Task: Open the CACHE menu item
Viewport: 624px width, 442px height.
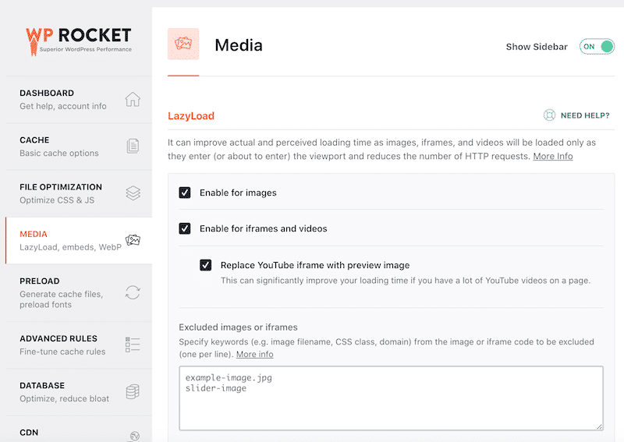Action: (x=79, y=147)
